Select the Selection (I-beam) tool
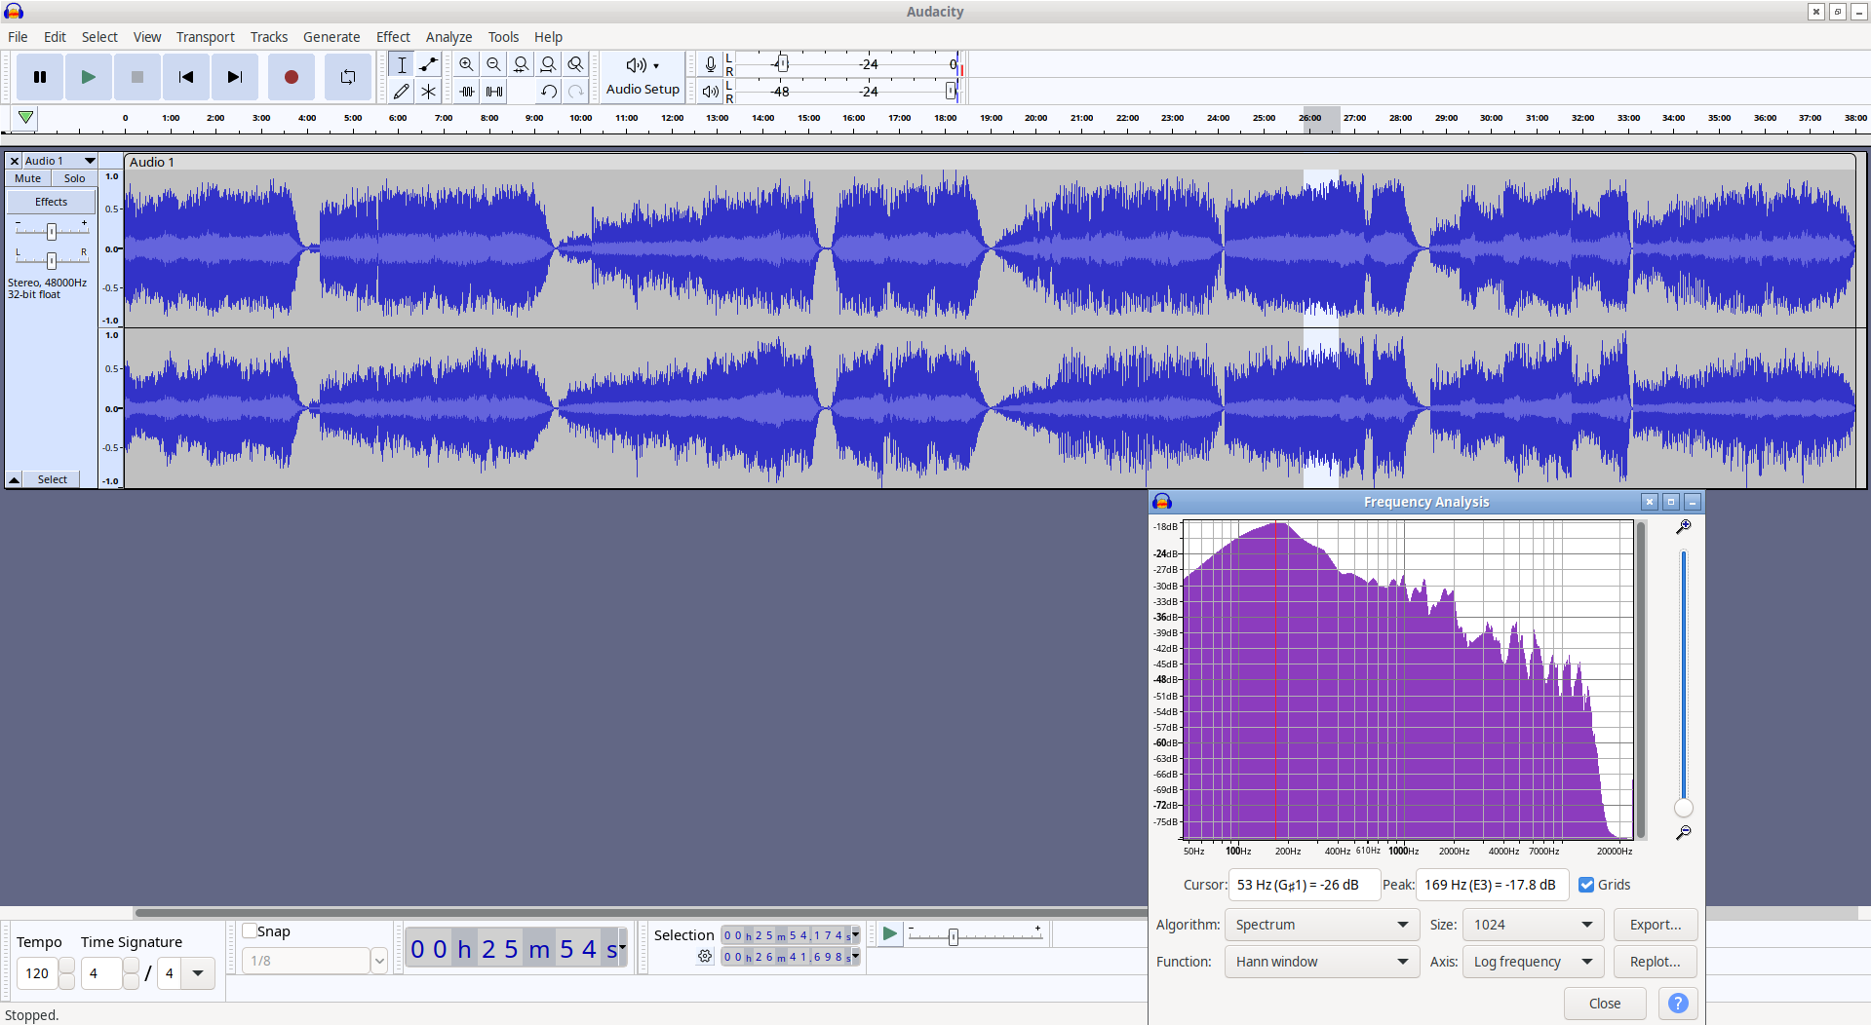1871x1025 pixels. coord(401,64)
